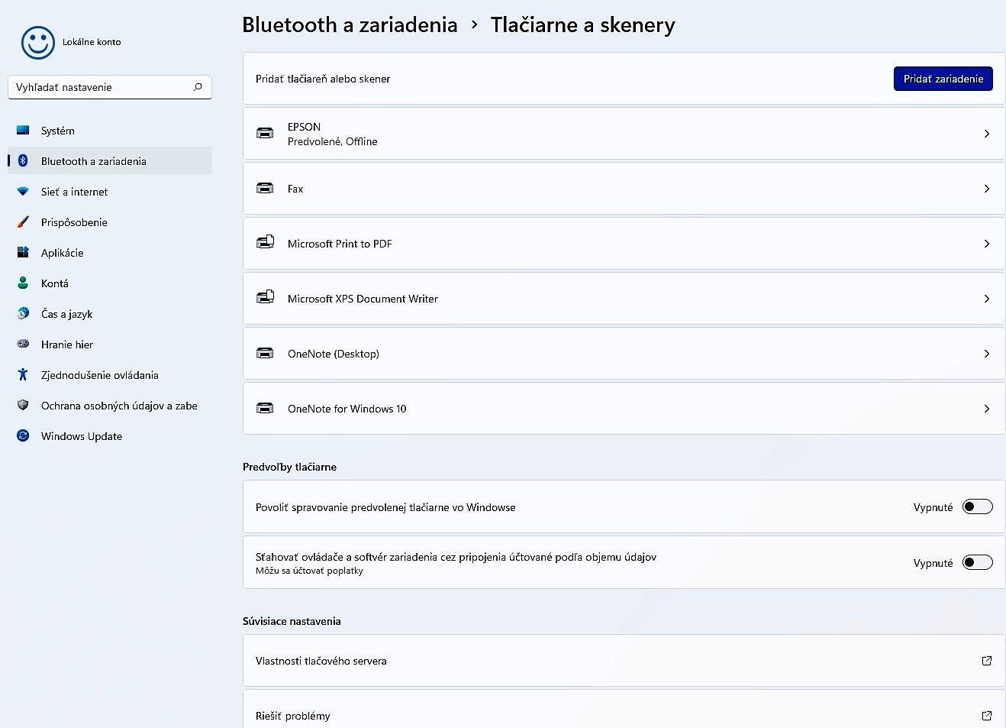The width and height of the screenshot is (1006, 728).
Task: Select Bluetooth a zariadenia in sidebar
Action: pos(110,161)
